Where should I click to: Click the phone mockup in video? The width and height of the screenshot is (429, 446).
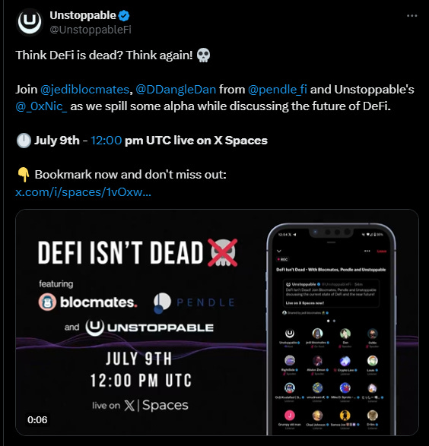click(x=331, y=329)
